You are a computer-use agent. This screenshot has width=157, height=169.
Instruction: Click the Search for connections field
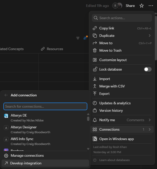coord(45,106)
